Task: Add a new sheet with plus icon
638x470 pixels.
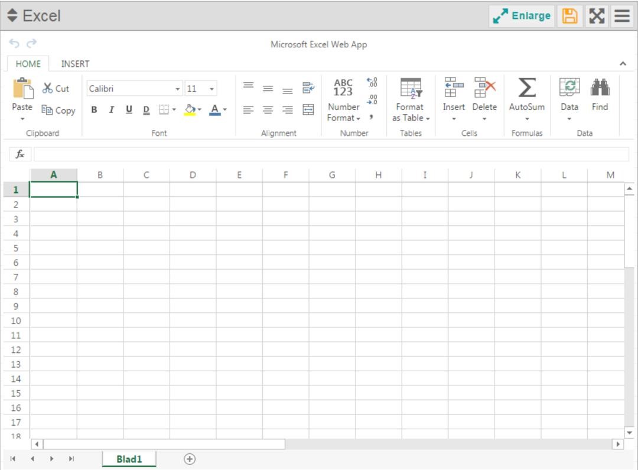Action: (190, 459)
